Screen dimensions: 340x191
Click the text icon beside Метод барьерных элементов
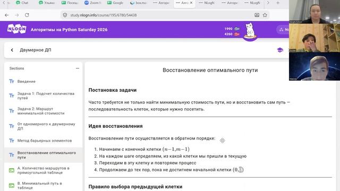coord(12,141)
